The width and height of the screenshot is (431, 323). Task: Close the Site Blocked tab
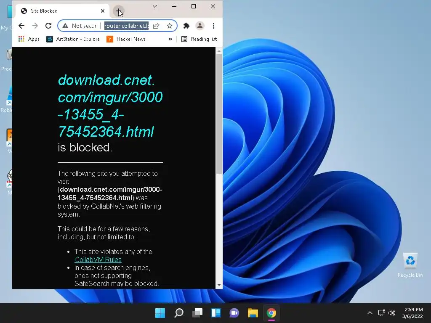click(x=103, y=11)
